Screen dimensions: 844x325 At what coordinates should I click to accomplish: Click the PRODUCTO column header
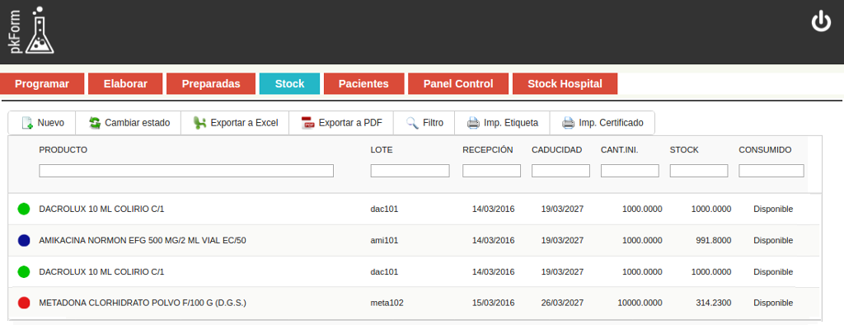click(x=63, y=150)
